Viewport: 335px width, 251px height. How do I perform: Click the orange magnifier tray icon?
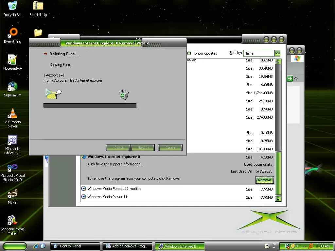(311, 246)
